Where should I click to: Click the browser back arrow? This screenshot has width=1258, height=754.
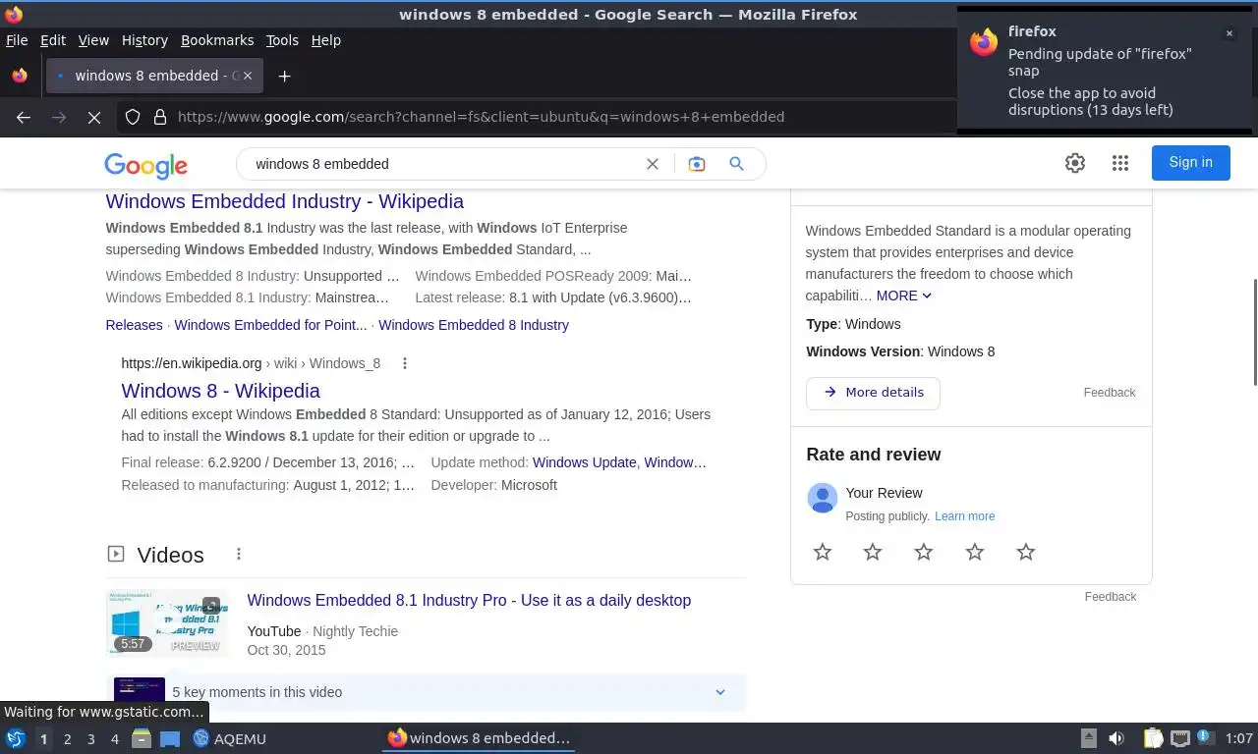(24, 117)
